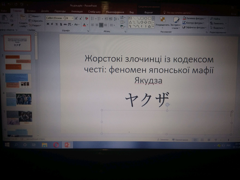Click the Cut scissors icon

pyautogui.click(x=12, y=16)
